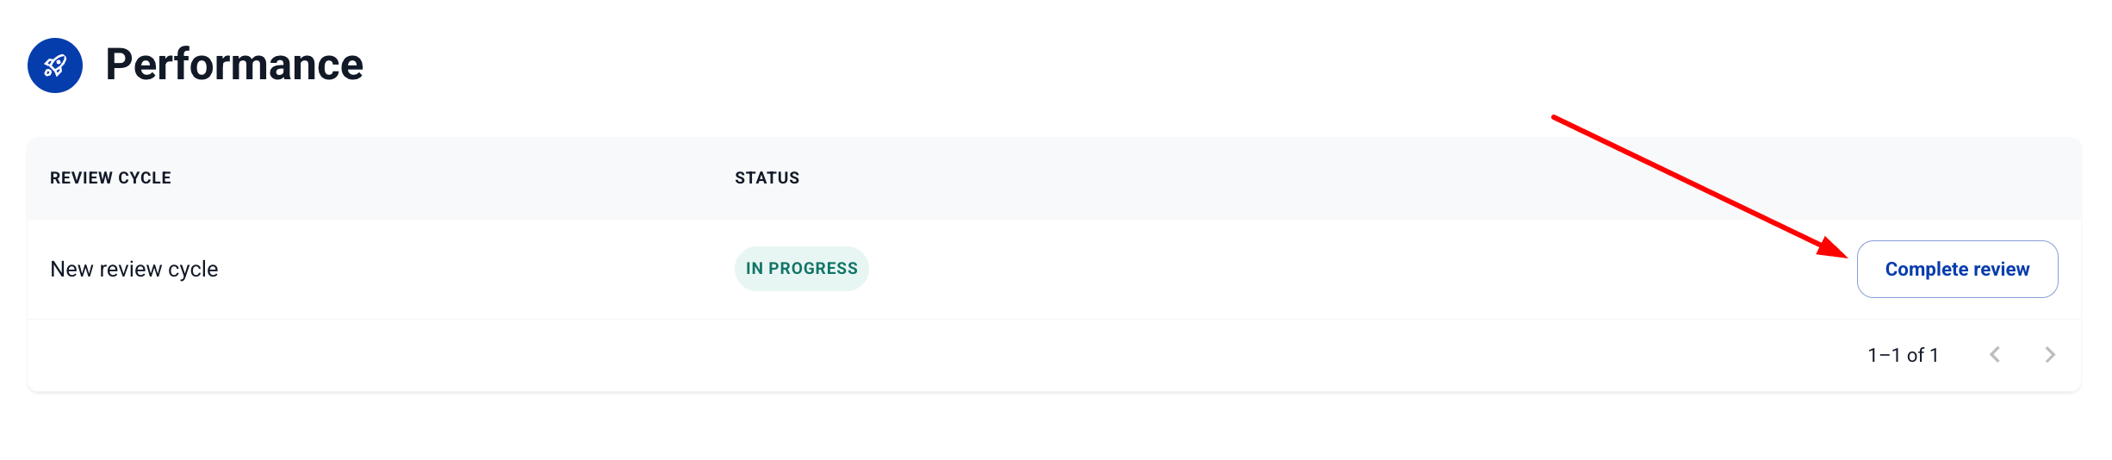
Task: Go to the previous page chevron
Action: (1995, 355)
